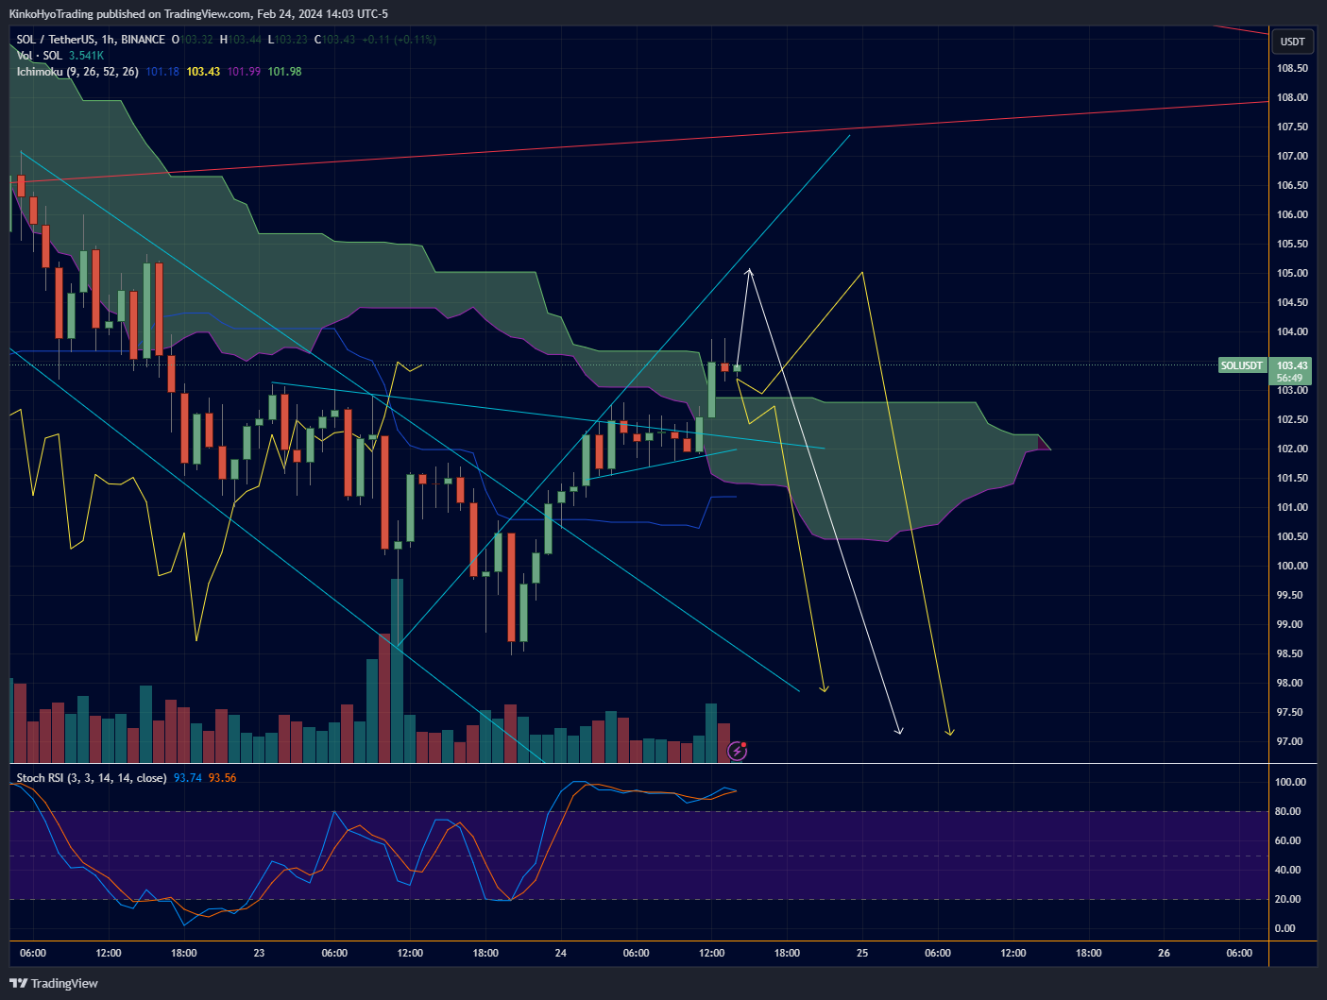Image resolution: width=1327 pixels, height=1000 pixels.
Task: Click the Vol · SOL indicator legend
Action: (39, 56)
